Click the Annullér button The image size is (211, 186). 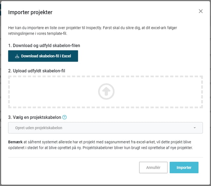[x=153, y=168]
